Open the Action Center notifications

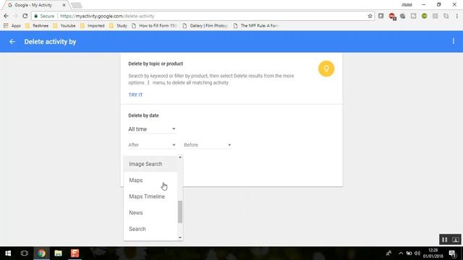pyautogui.click(x=452, y=253)
